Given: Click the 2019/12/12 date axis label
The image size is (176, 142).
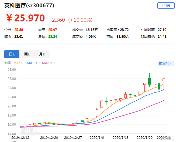Looking at the screenshot, I should point(20,137).
